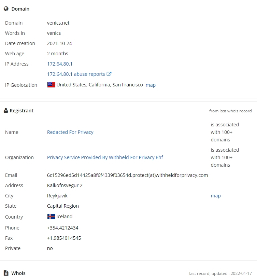Open the 172.64.80.1 abuse reports link
The width and height of the screenshot is (257, 278).
[76, 74]
